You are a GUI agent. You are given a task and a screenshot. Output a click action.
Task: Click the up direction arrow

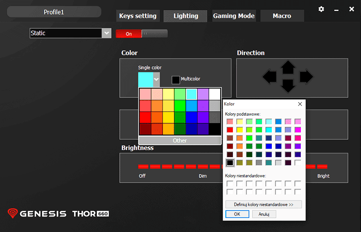tap(288, 67)
